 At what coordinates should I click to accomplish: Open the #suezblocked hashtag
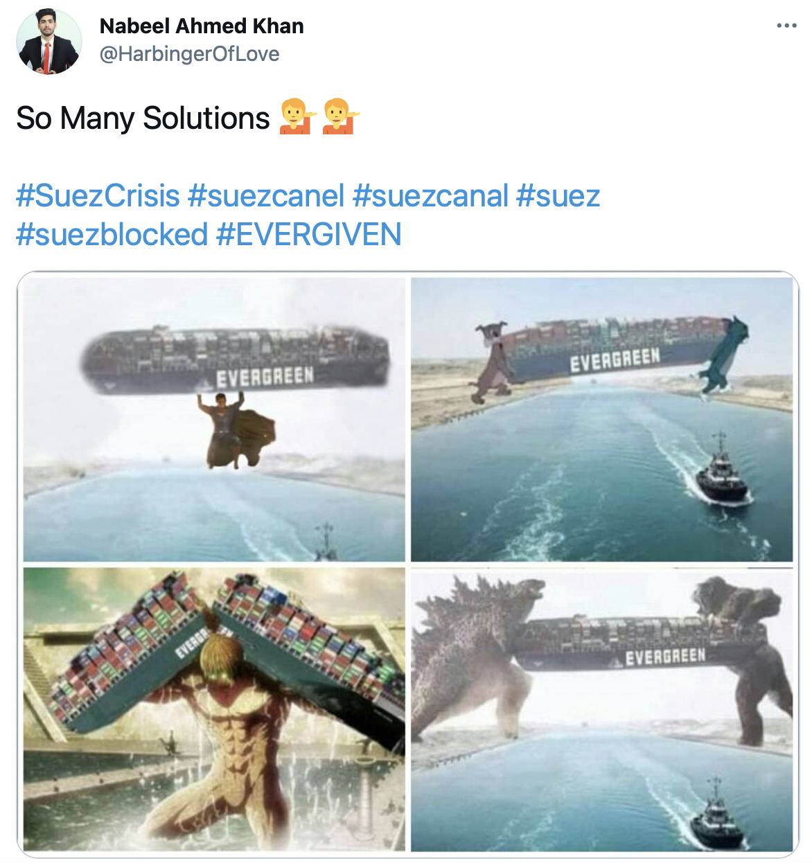(x=112, y=234)
